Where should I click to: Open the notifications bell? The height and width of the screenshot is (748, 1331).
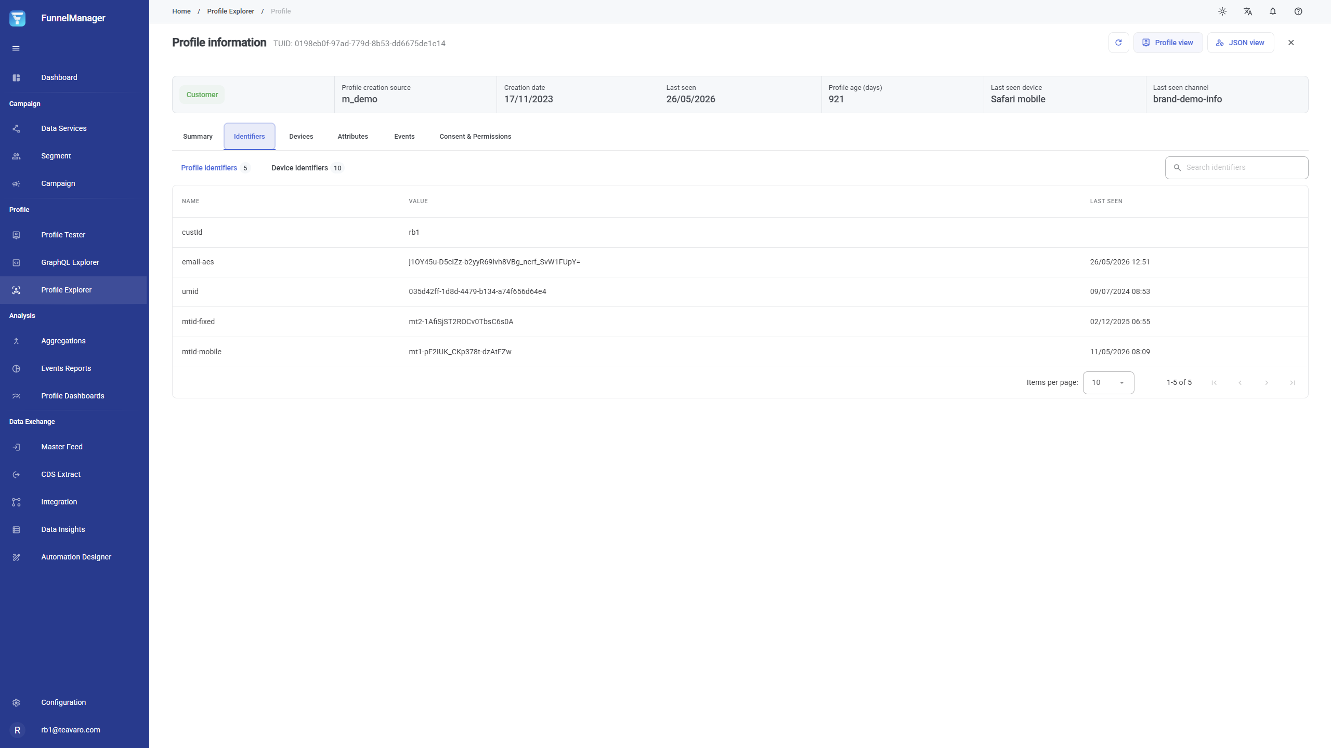pos(1273,11)
